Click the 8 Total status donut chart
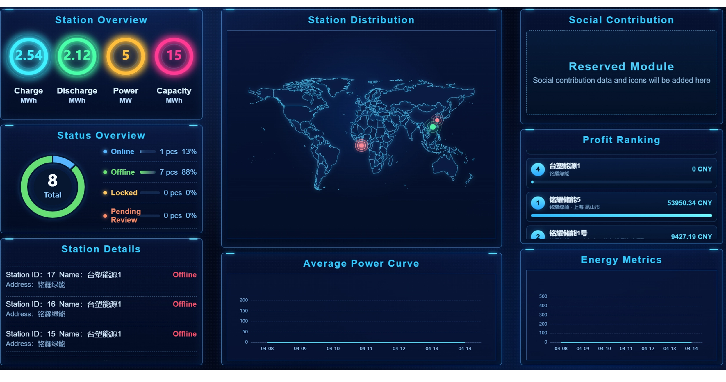 click(x=53, y=187)
